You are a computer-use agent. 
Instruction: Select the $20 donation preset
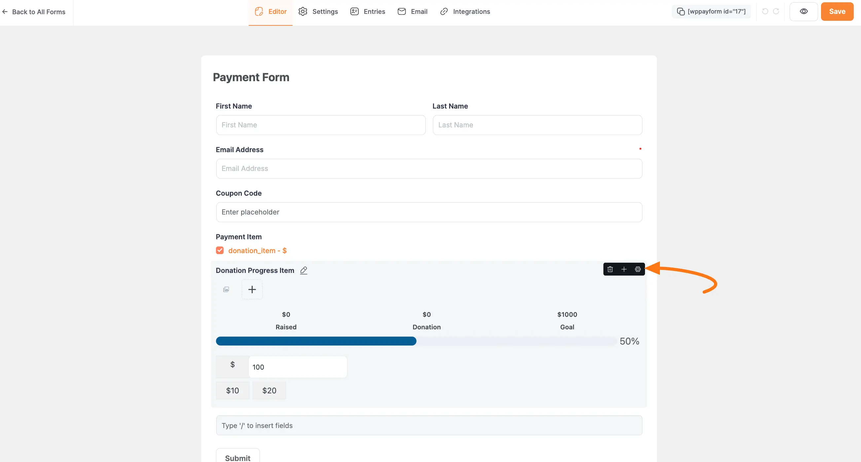[269, 390]
